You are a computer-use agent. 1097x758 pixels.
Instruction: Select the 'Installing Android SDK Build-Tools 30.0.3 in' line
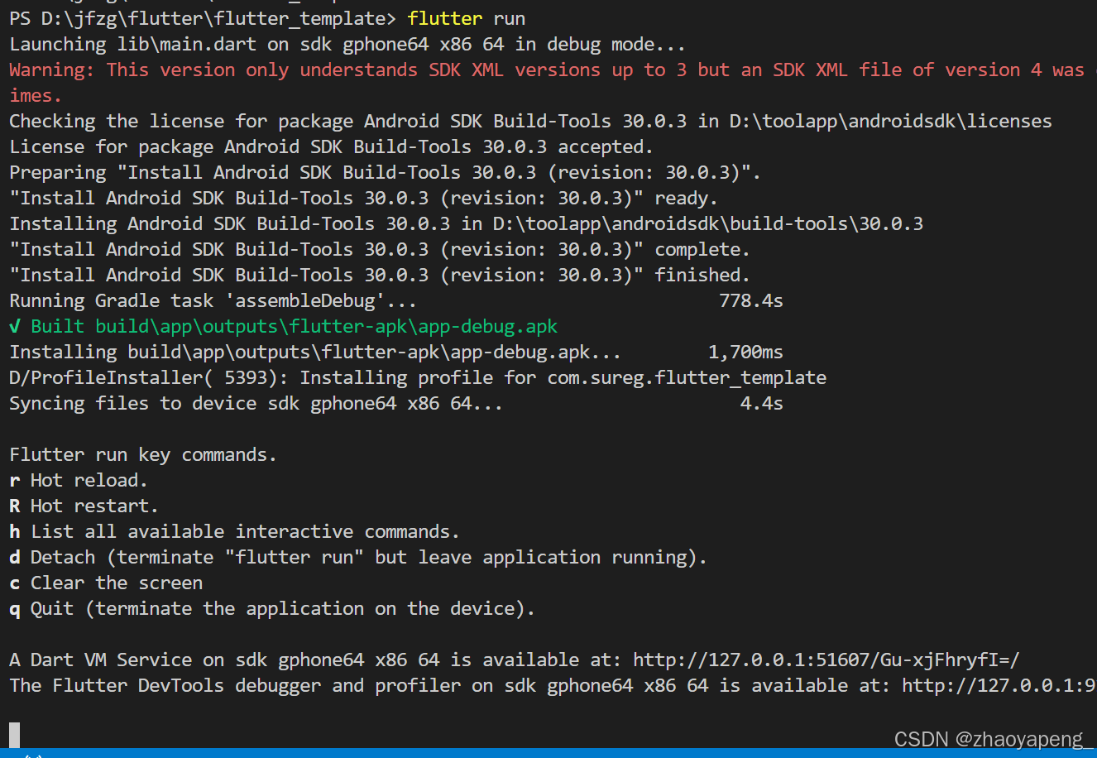click(x=466, y=223)
